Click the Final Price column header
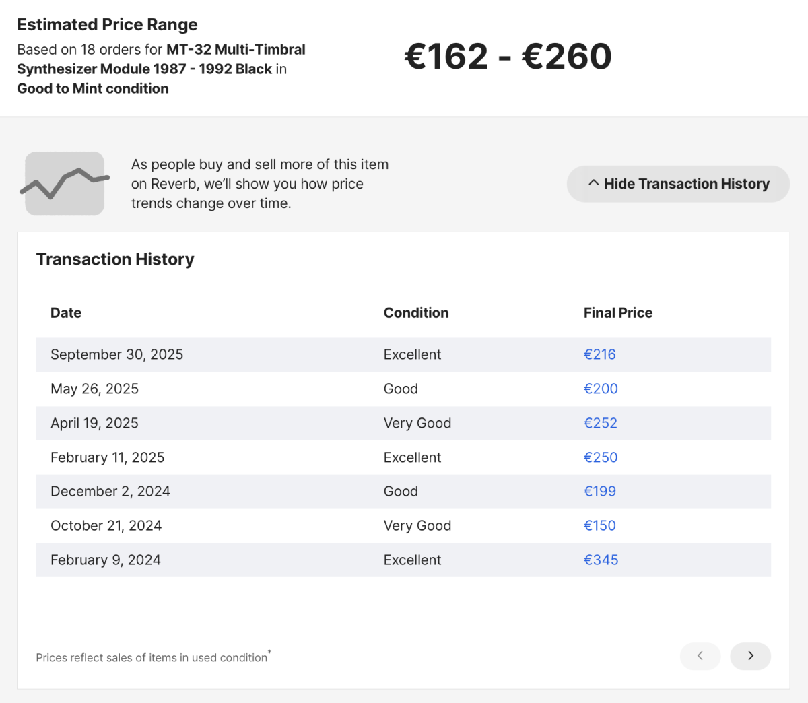 point(618,312)
